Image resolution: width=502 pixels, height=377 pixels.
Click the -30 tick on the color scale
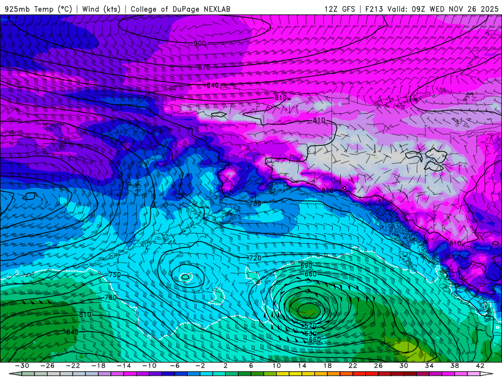(22, 366)
